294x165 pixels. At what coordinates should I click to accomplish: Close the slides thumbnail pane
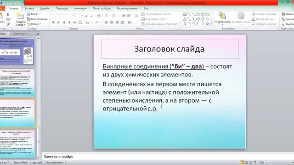(38, 34)
